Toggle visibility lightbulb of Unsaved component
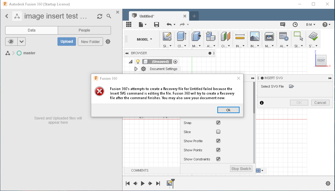 pyautogui.click(x=138, y=62)
